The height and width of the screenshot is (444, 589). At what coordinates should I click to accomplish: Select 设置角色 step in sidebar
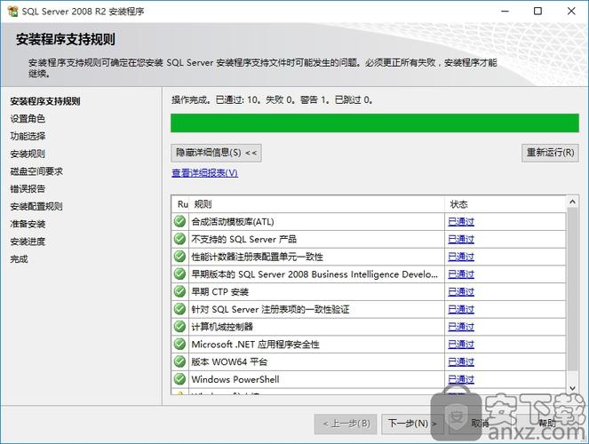point(28,119)
